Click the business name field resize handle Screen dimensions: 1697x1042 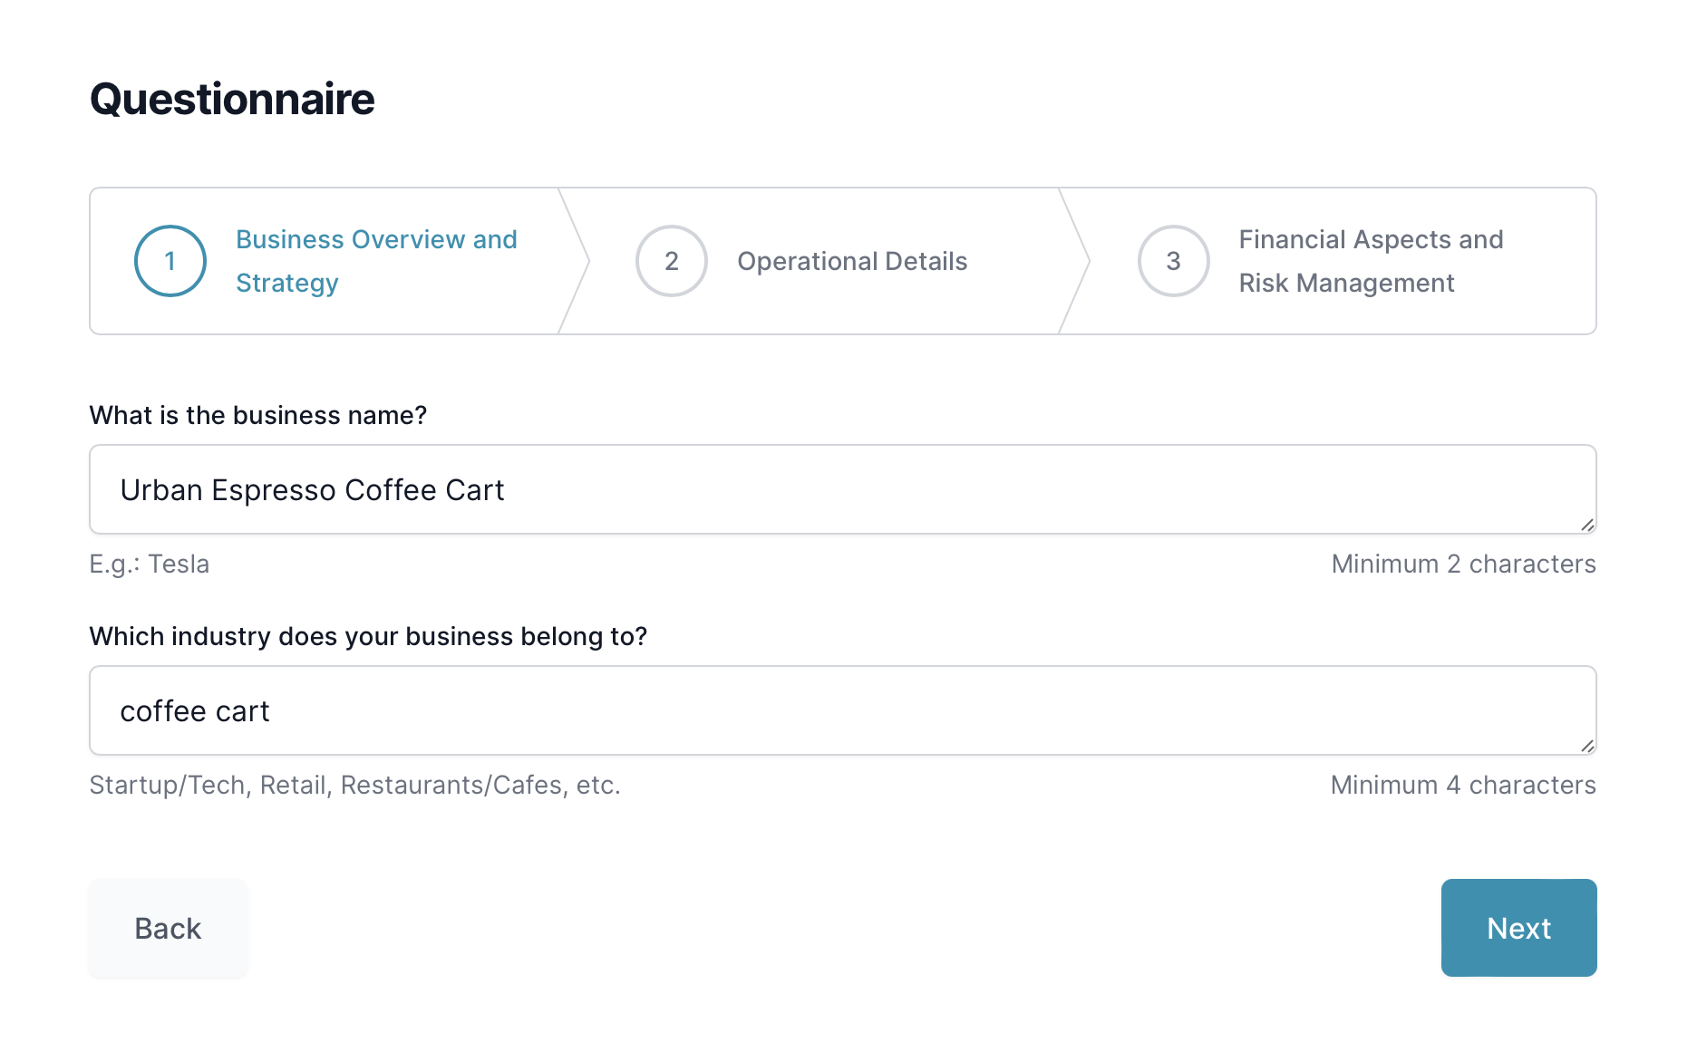point(1587,525)
